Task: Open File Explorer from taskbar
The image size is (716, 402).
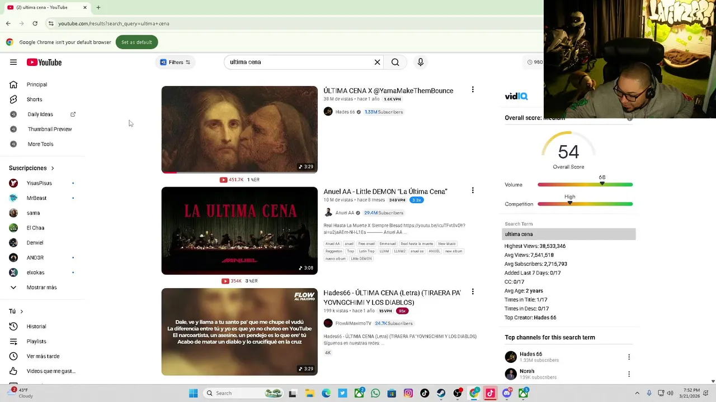Action: pos(309,393)
